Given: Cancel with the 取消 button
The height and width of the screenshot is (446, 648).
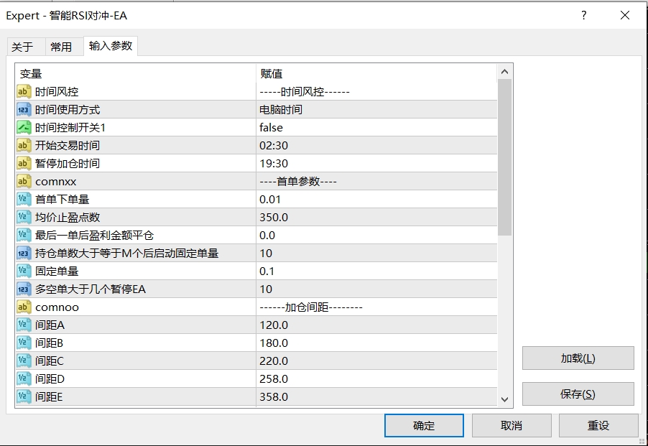Looking at the screenshot, I should tap(512, 425).
